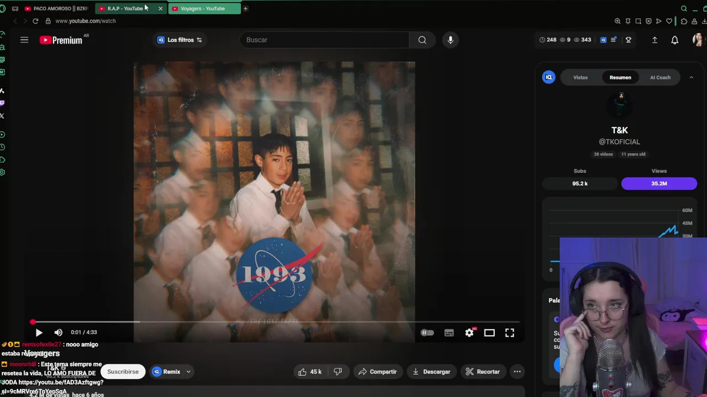Open Los filtros IQ filter button
Screen dimensions: 707x397
(180, 40)
